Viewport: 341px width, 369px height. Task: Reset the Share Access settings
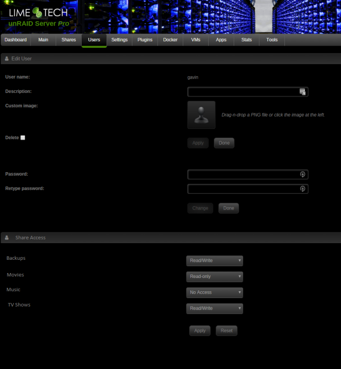pyautogui.click(x=227, y=331)
